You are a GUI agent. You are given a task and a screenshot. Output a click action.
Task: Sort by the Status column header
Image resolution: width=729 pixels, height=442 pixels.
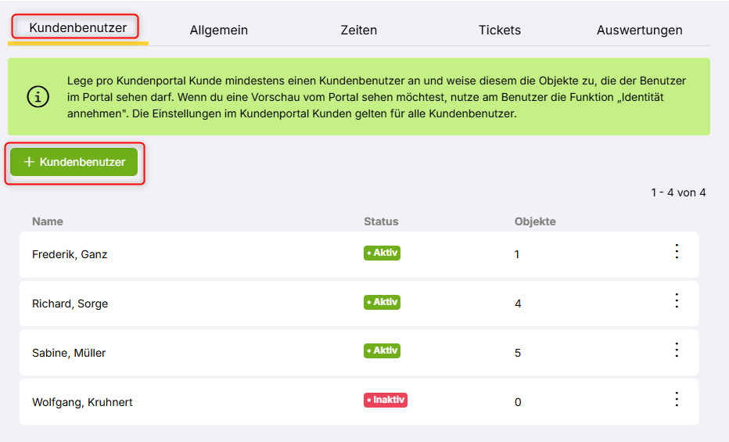pyautogui.click(x=381, y=222)
